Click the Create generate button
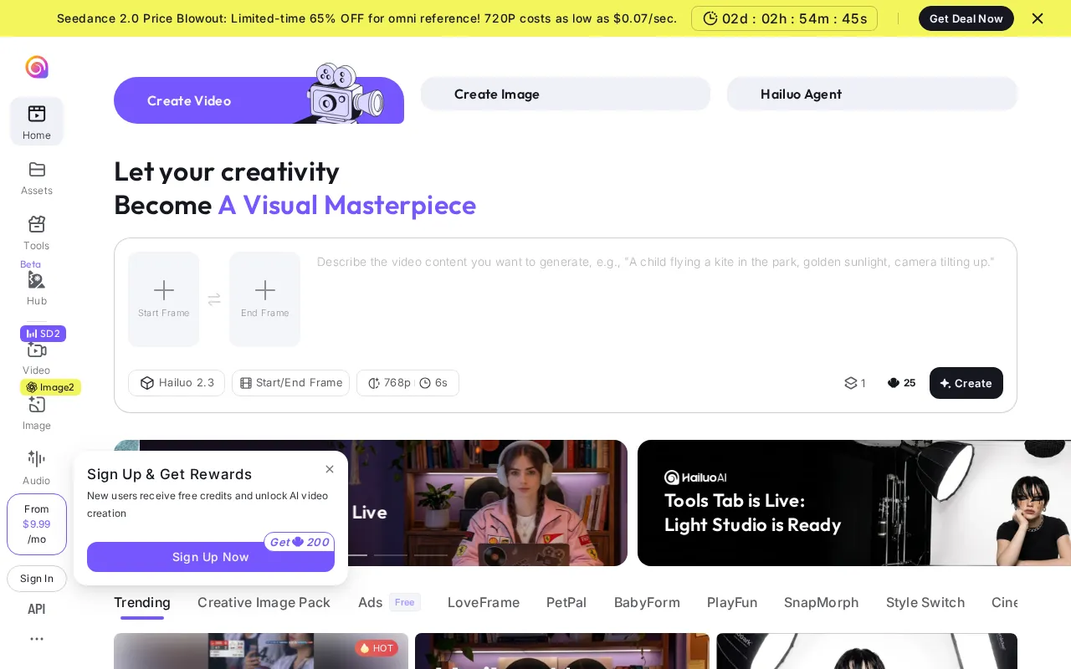The image size is (1071, 669). pos(966,383)
